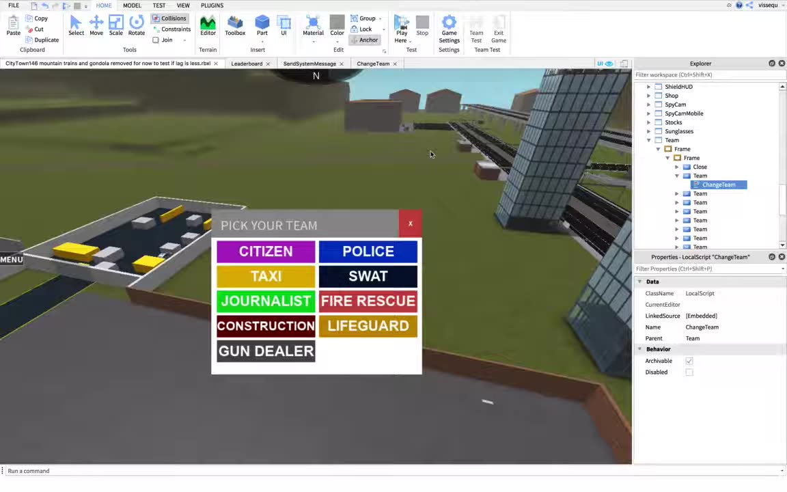Image resolution: width=787 pixels, height=492 pixels.
Task: Expand the SpyCam tree node
Action: 648,105
